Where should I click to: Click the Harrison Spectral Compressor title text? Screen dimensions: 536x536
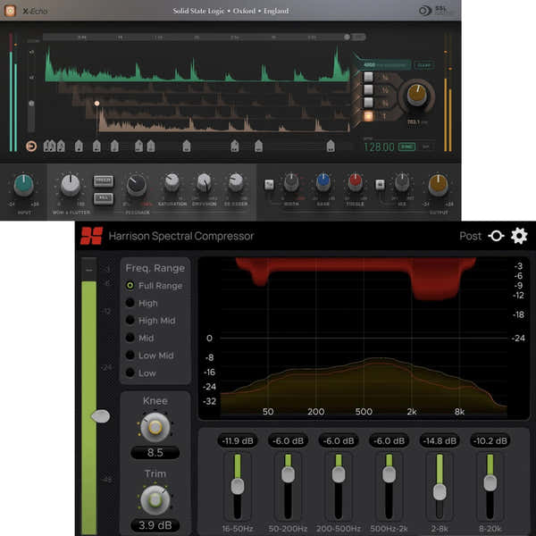coord(181,236)
